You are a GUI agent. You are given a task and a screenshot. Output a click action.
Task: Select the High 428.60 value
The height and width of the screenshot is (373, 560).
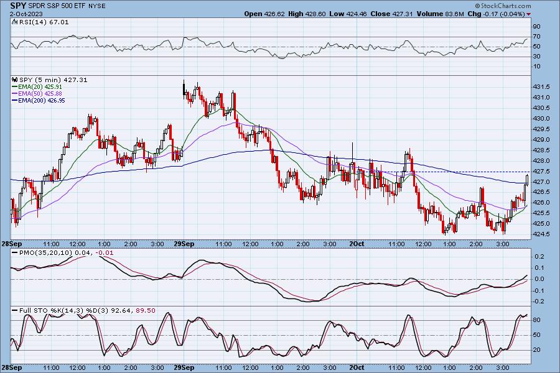307,14
